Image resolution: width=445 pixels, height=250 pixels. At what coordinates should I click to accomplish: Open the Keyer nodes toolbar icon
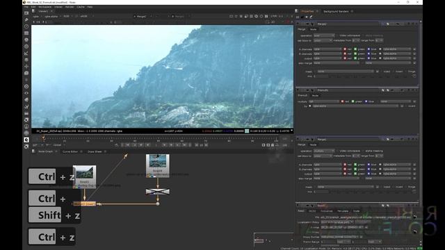tap(26, 53)
